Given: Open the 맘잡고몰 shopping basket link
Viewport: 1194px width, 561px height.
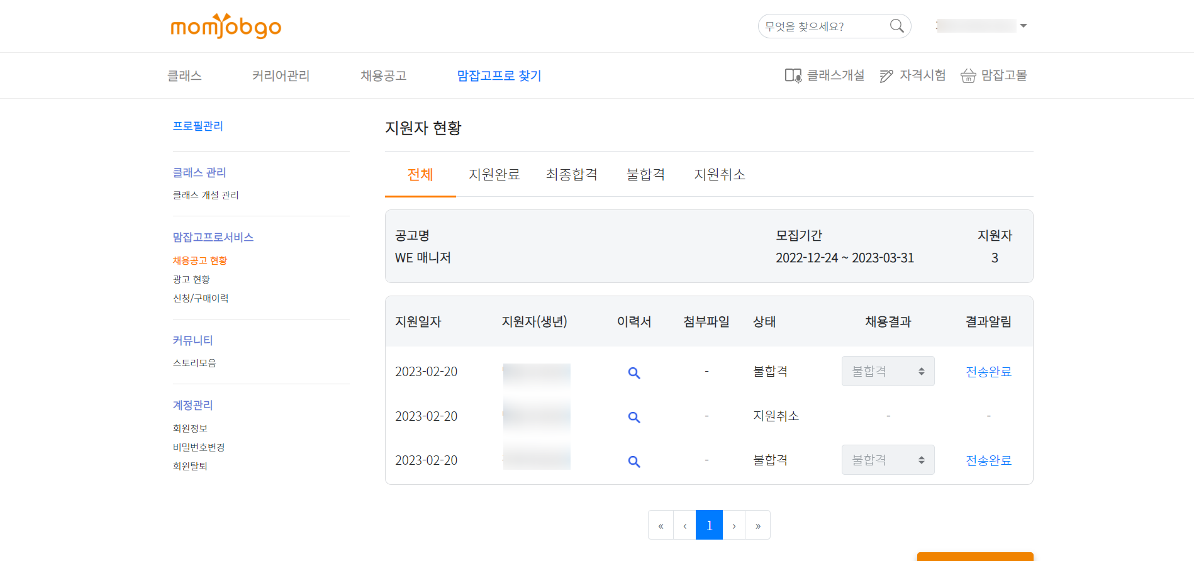Looking at the screenshot, I should 993,75.
